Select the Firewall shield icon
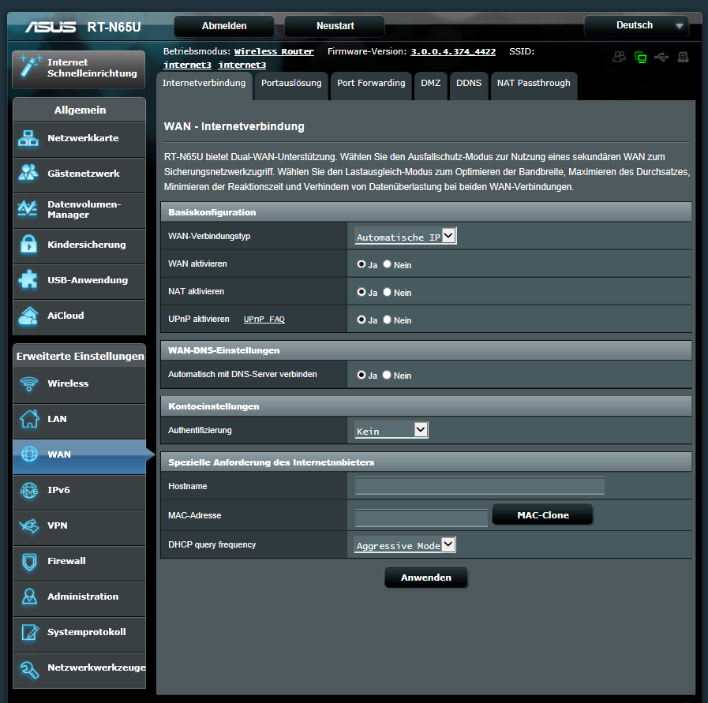The height and width of the screenshot is (703, 708). coord(29,561)
